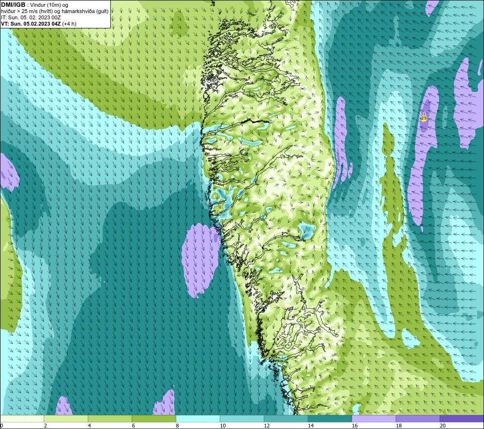Click the '12' scale tick label
Screen dimensions: 484x429
pos(267,426)
